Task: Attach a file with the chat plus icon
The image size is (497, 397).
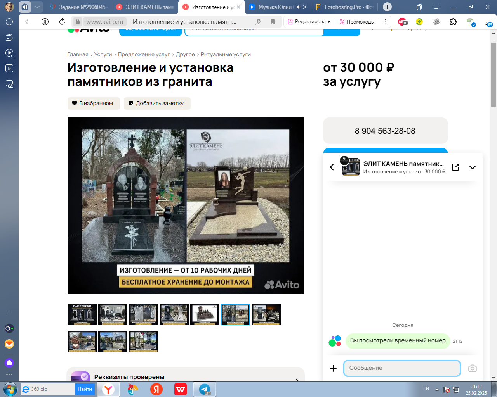Action: click(333, 368)
